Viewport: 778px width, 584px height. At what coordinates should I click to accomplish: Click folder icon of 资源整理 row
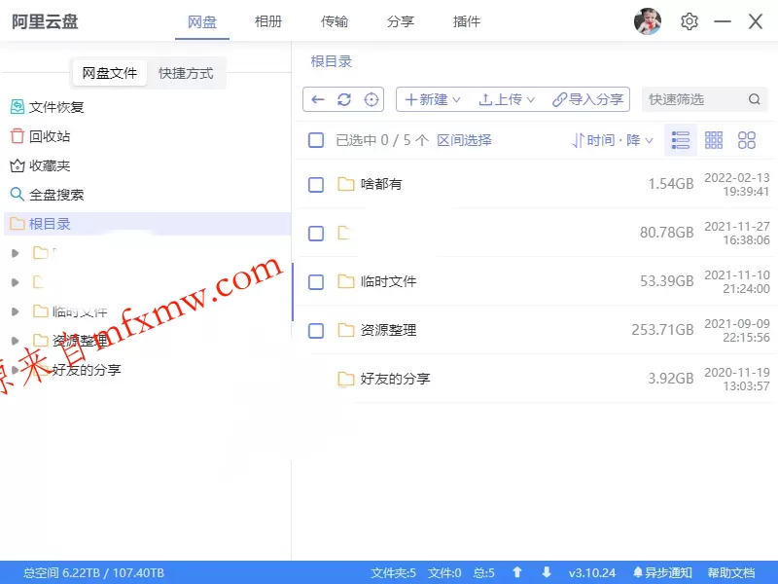pos(346,330)
